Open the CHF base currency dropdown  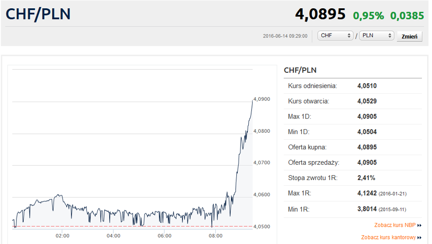335,36
